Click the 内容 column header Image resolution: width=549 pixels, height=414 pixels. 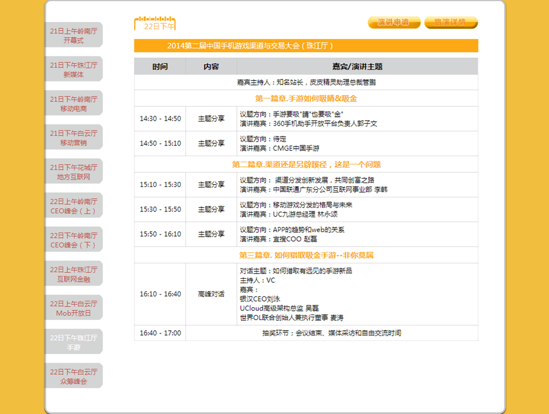pos(211,67)
